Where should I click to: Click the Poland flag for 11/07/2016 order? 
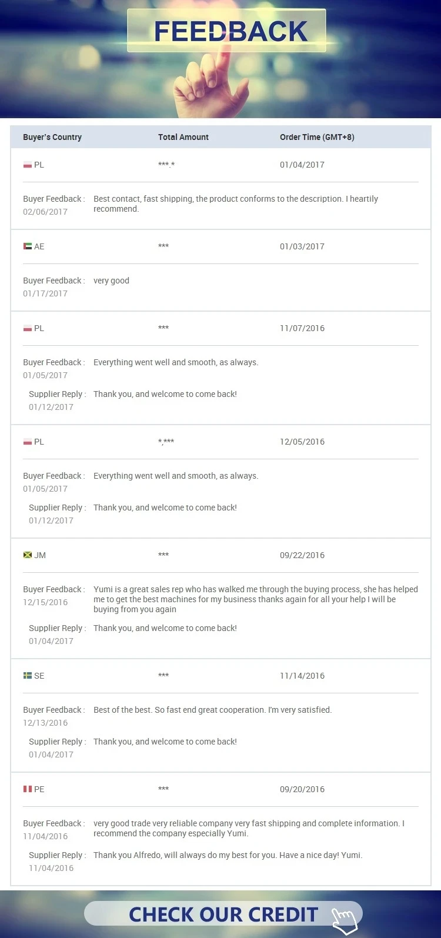coord(28,328)
